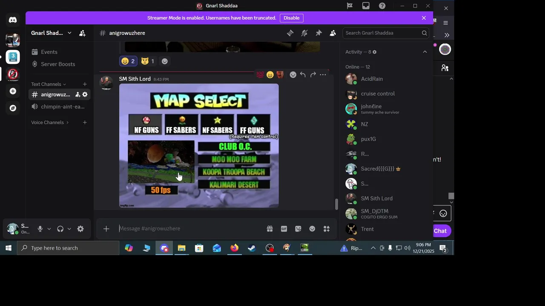Open Steam from the taskbar
Viewport: 545px width, 306px height.
[252, 248]
